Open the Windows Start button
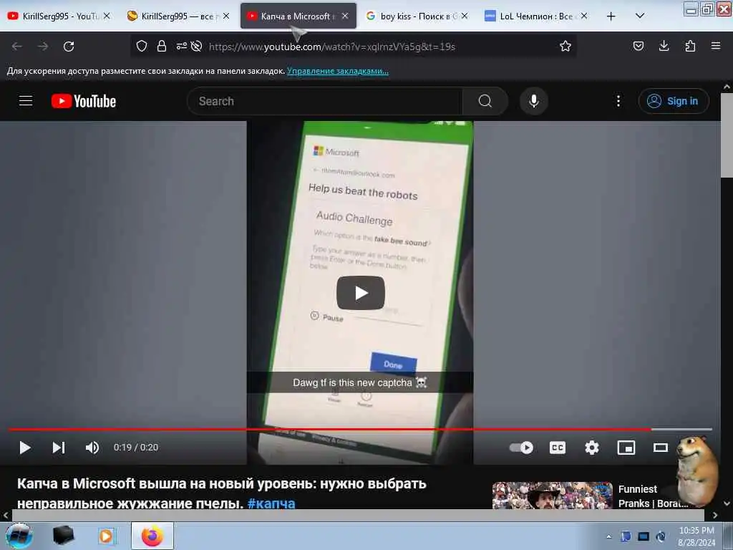Screen dimensions: 733x550 [19, 536]
